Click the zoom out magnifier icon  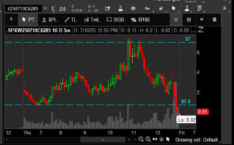point(141,139)
